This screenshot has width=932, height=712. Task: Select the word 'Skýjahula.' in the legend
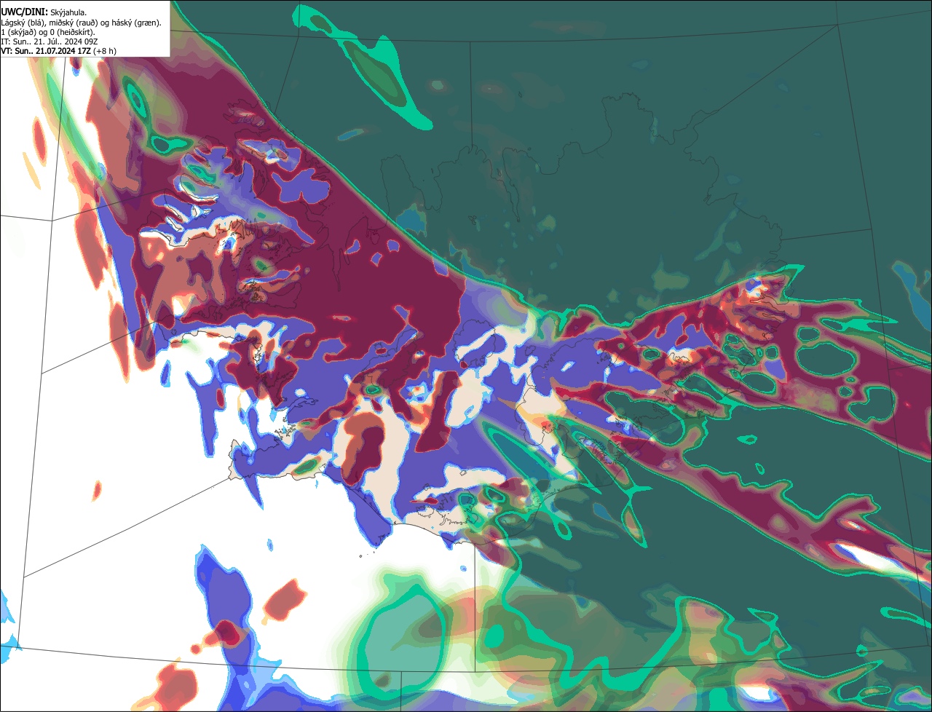click(68, 13)
